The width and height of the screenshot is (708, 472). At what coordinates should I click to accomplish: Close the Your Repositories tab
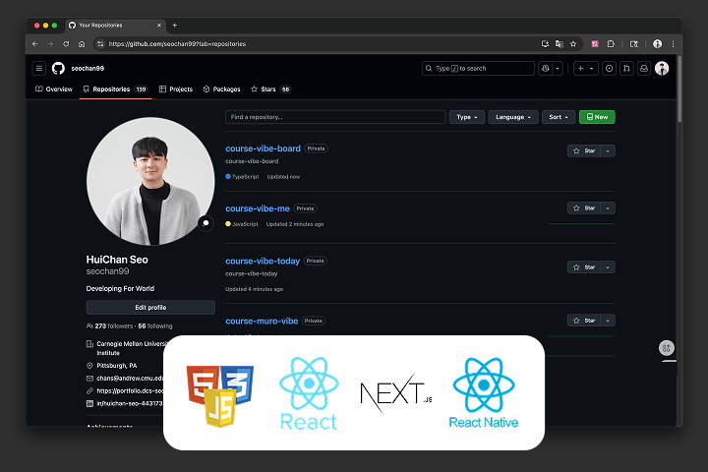tap(159, 26)
